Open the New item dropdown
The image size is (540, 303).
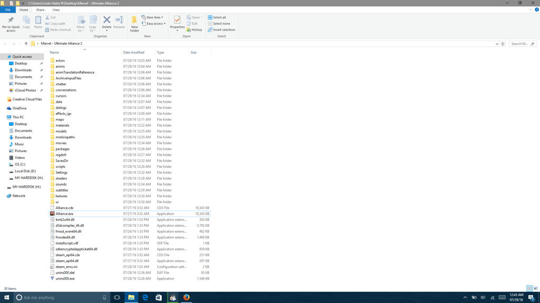click(x=152, y=17)
